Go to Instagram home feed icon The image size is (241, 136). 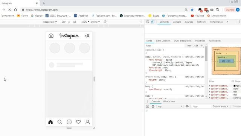point(50,122)
